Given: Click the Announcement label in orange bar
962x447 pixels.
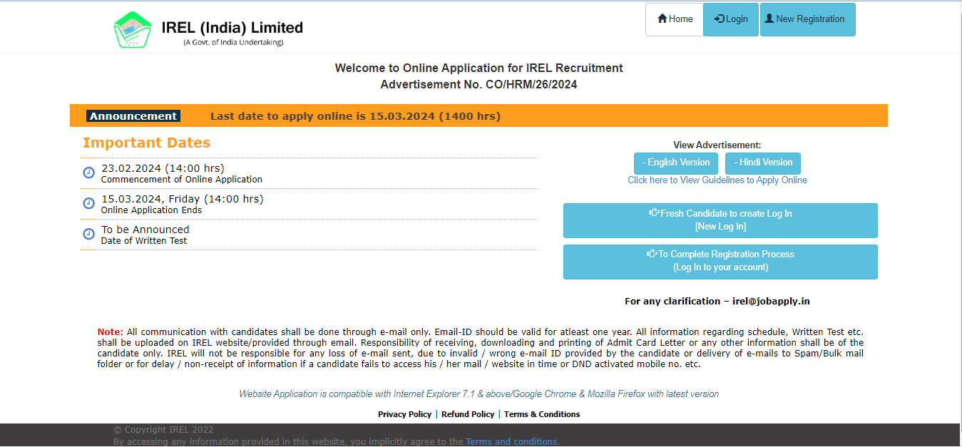Looking at the screenshot, I should 133,116.
